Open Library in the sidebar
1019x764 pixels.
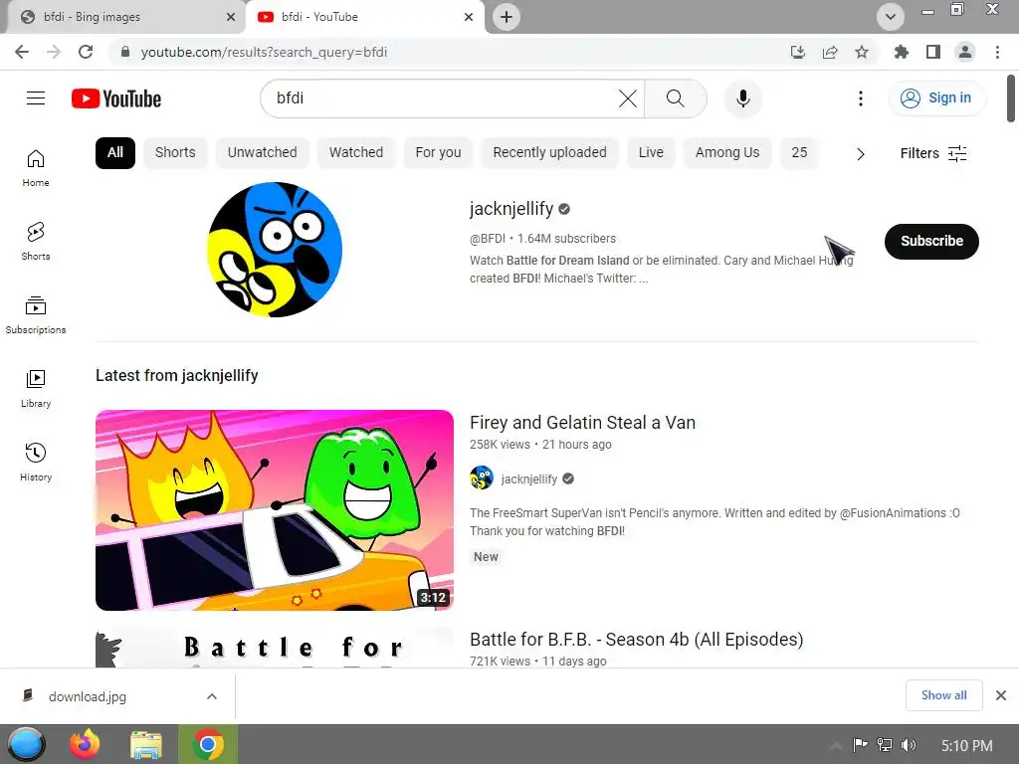point(36,389)
